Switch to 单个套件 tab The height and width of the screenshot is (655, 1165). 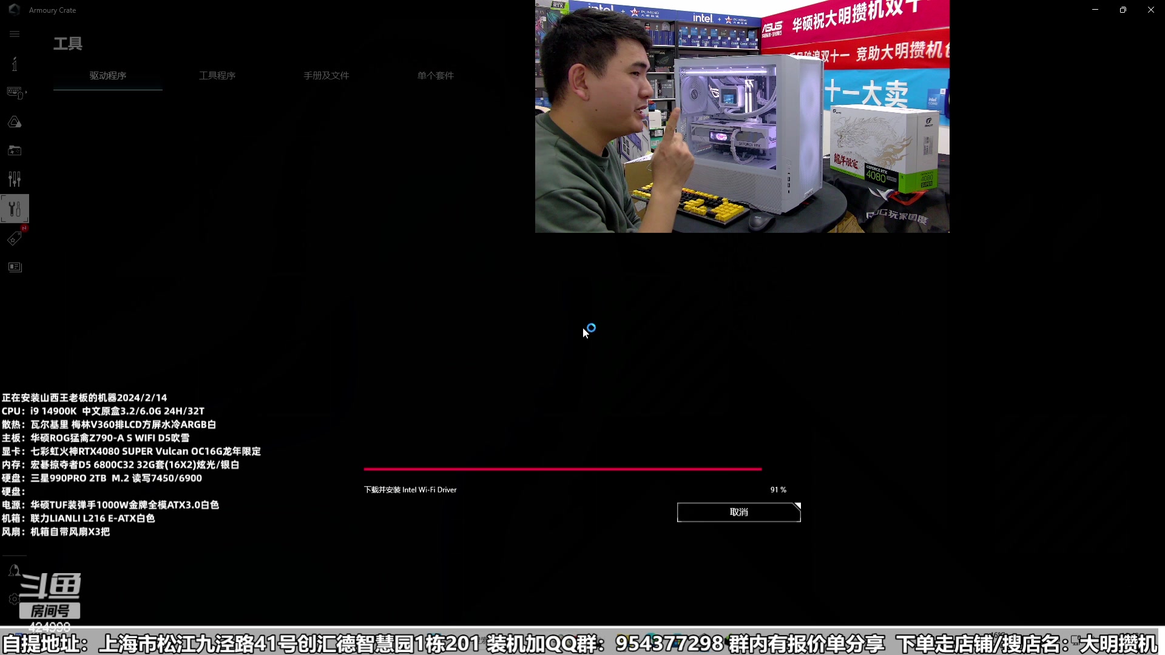click(436, 76)
